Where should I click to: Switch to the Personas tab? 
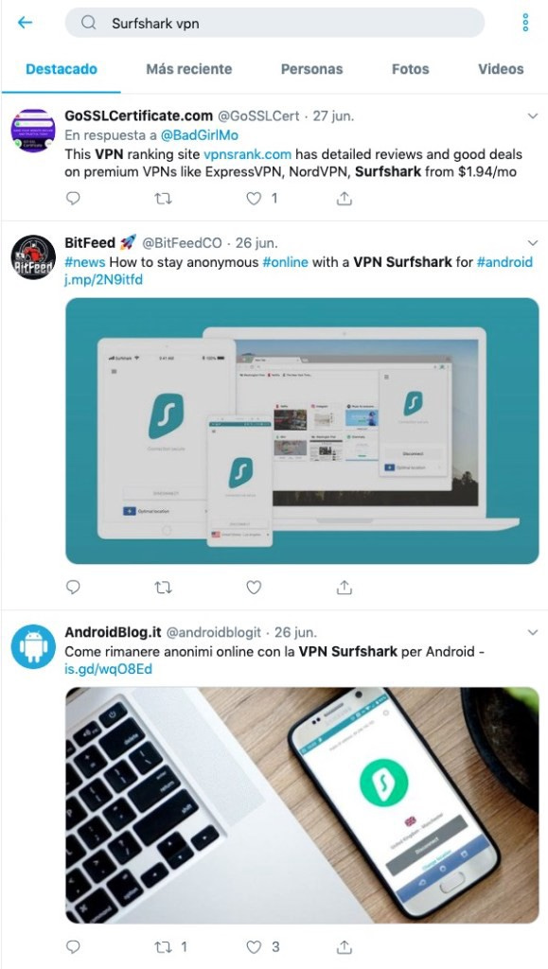pyautogui.click(x=311, y=69)
